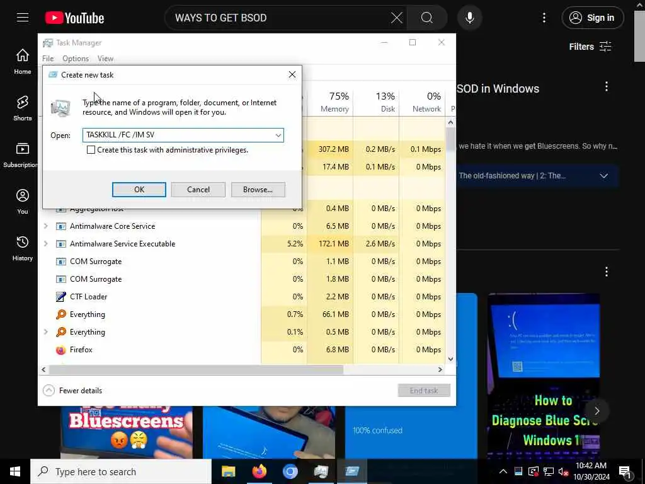Viewport: 645px width, 484px height.
Task: Open the How to Diagnose Blue Screen short
Action: coord(544,376)
